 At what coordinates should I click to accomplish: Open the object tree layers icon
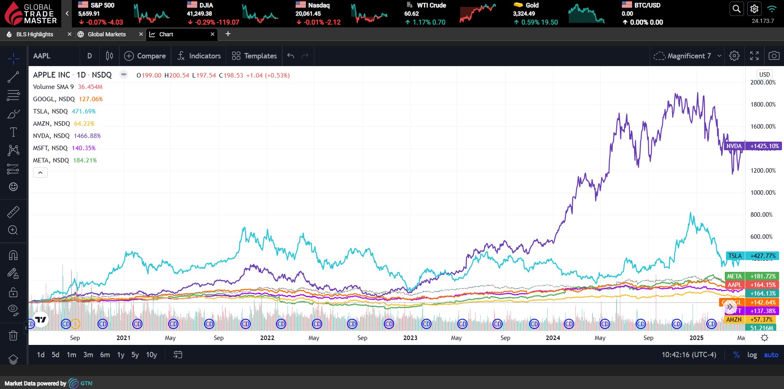point(13,359)
